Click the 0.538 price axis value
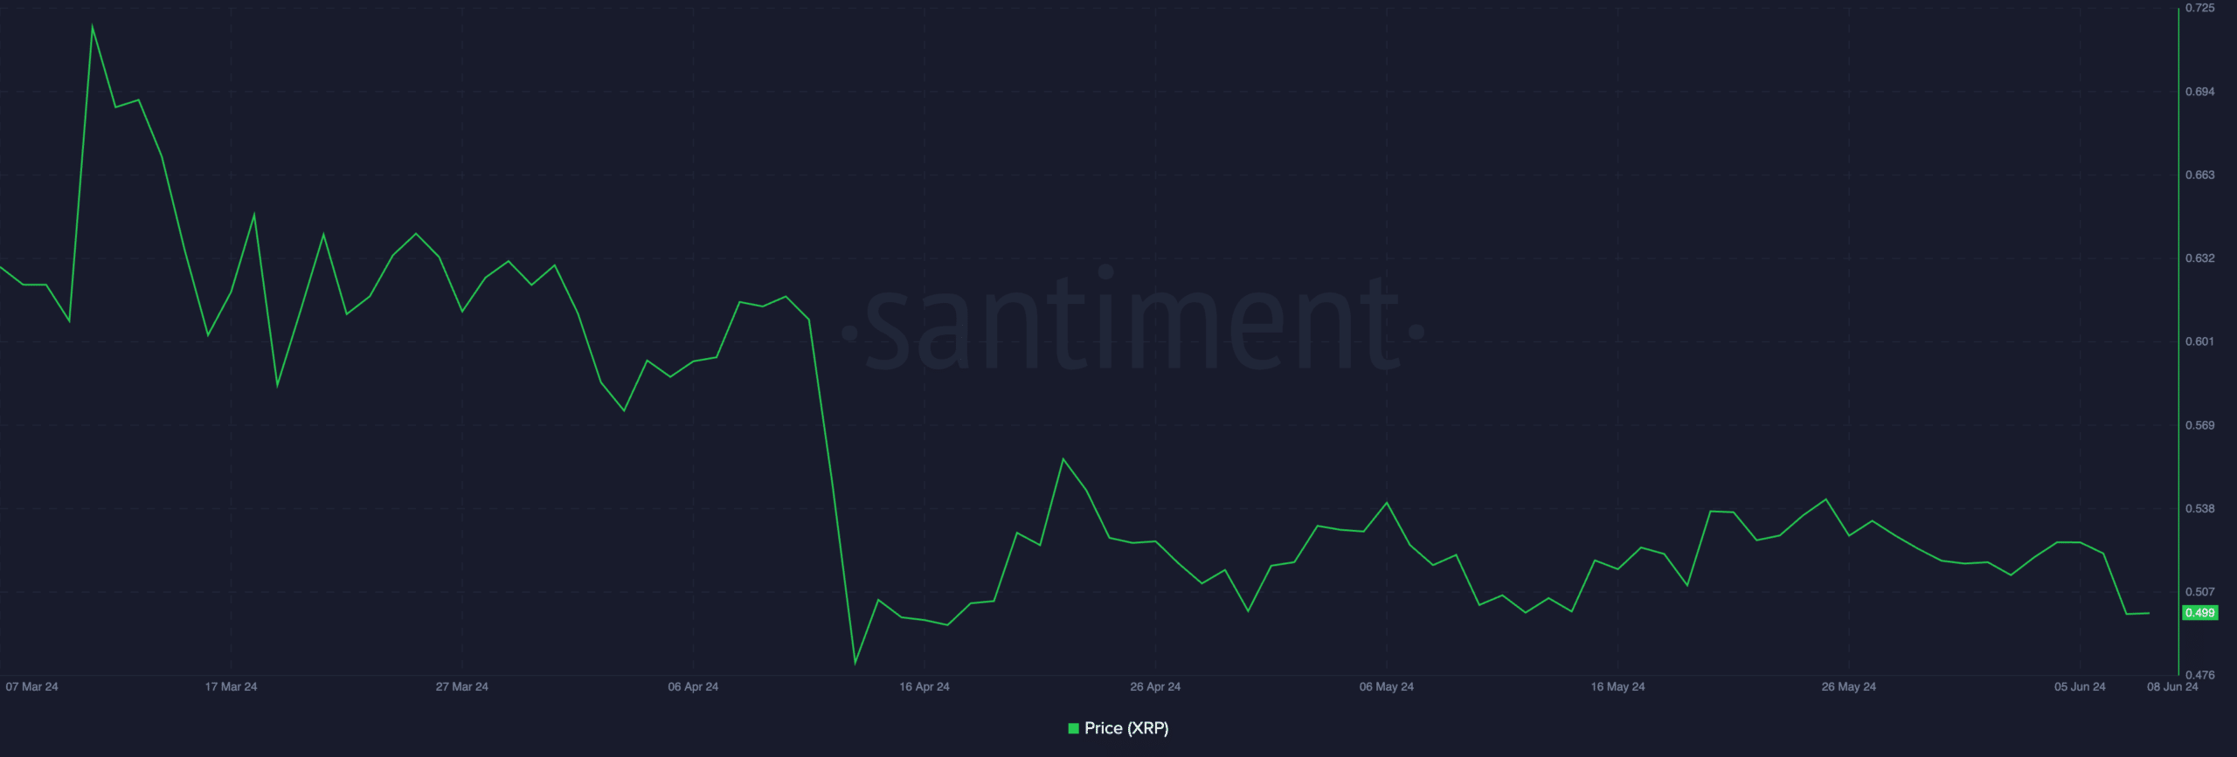This screenshot has height=757, width=2237. point(2200,508)
